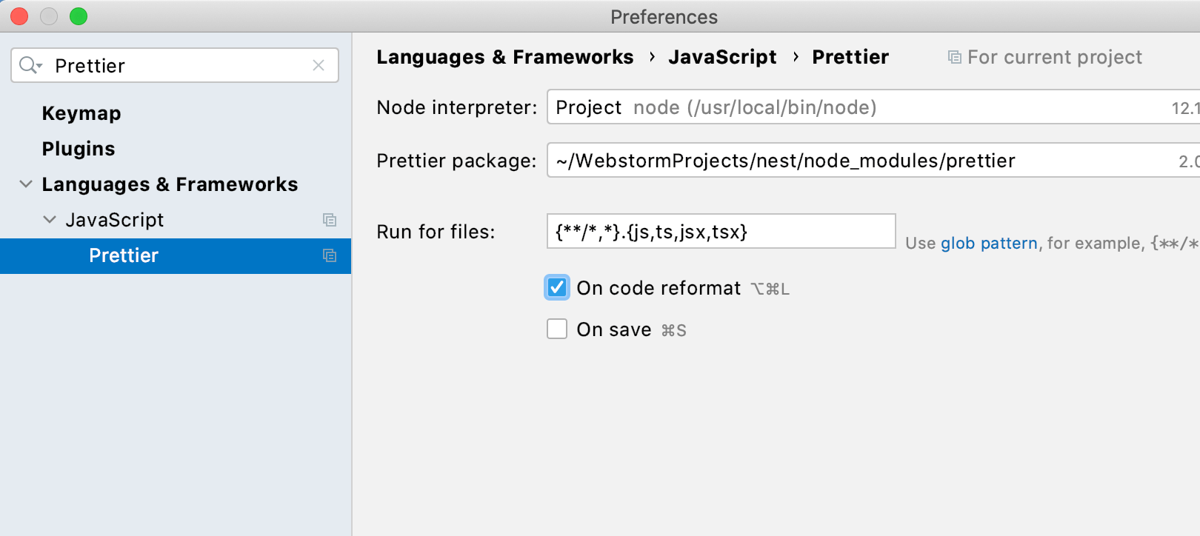The image size is (1200, 536).
Task: Enable the On save checkbox
Action: [557, 329]
